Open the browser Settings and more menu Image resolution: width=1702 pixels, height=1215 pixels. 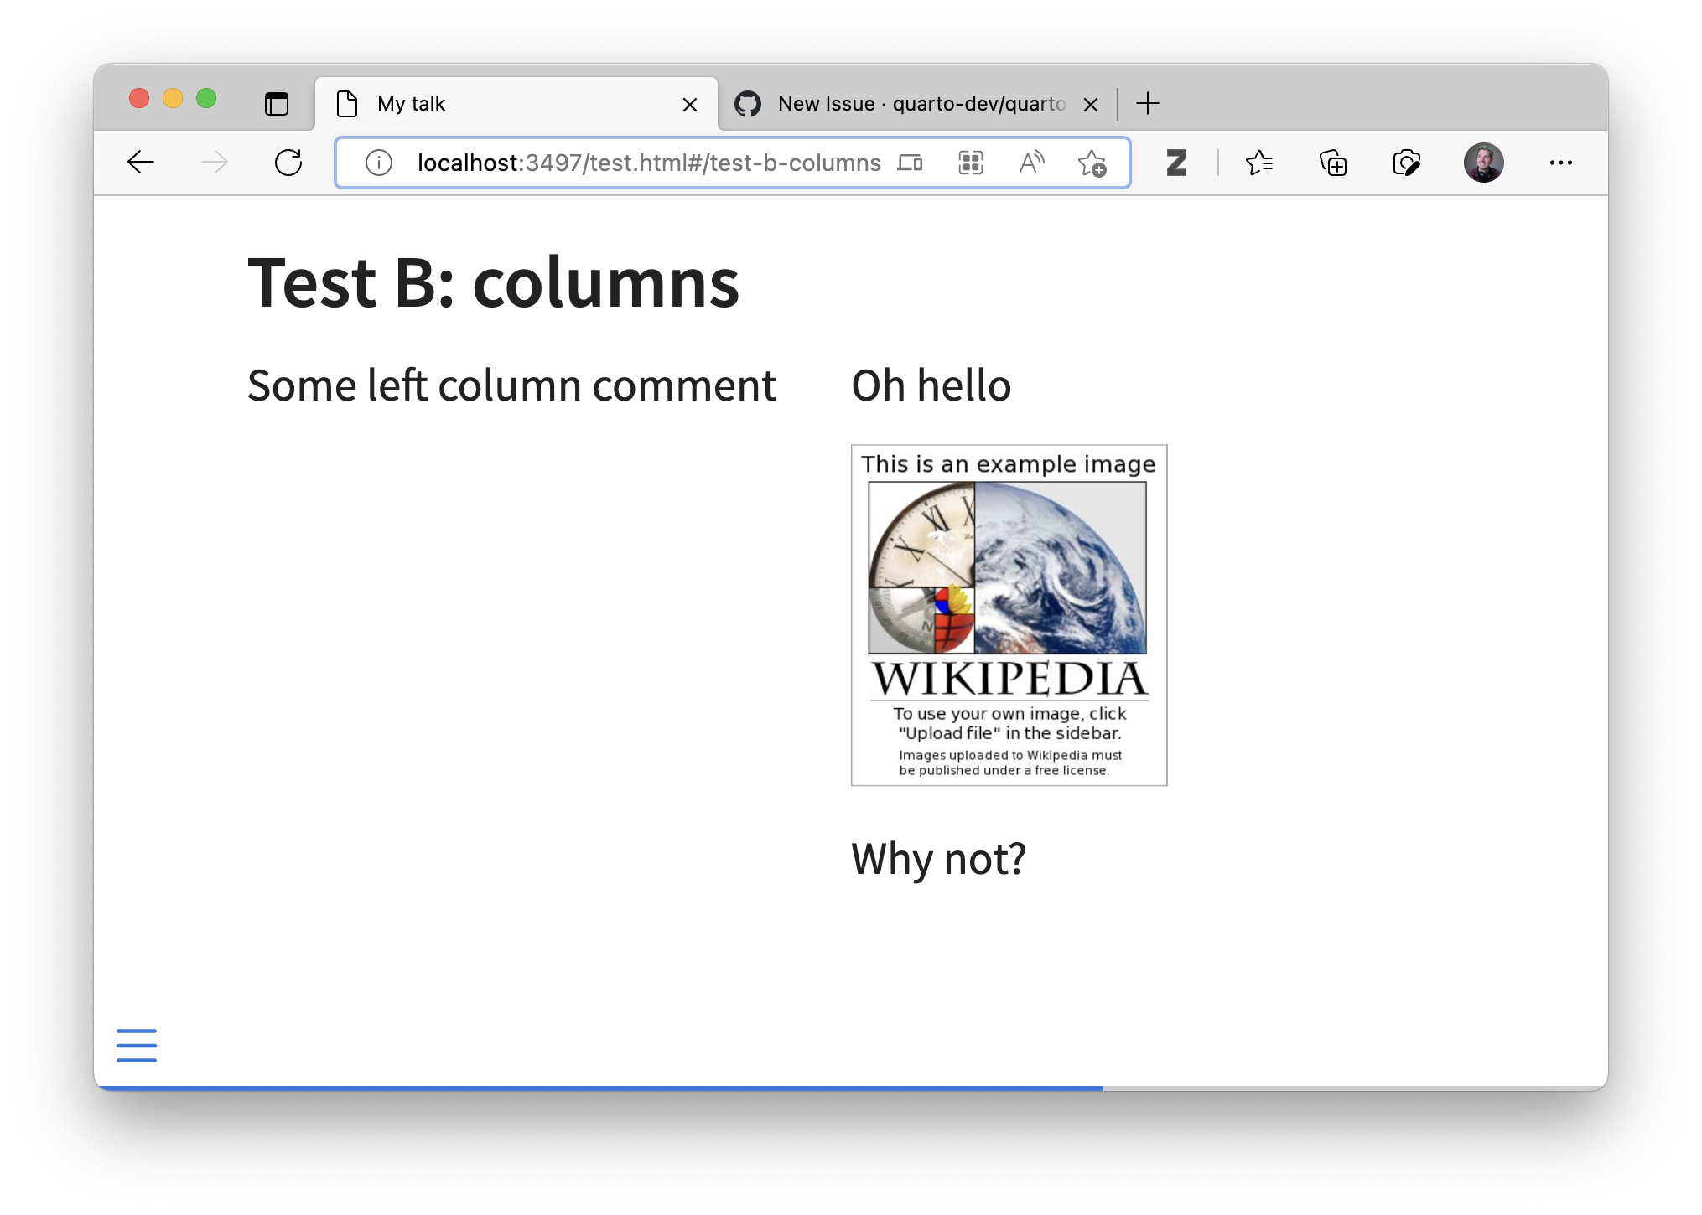1561,163
